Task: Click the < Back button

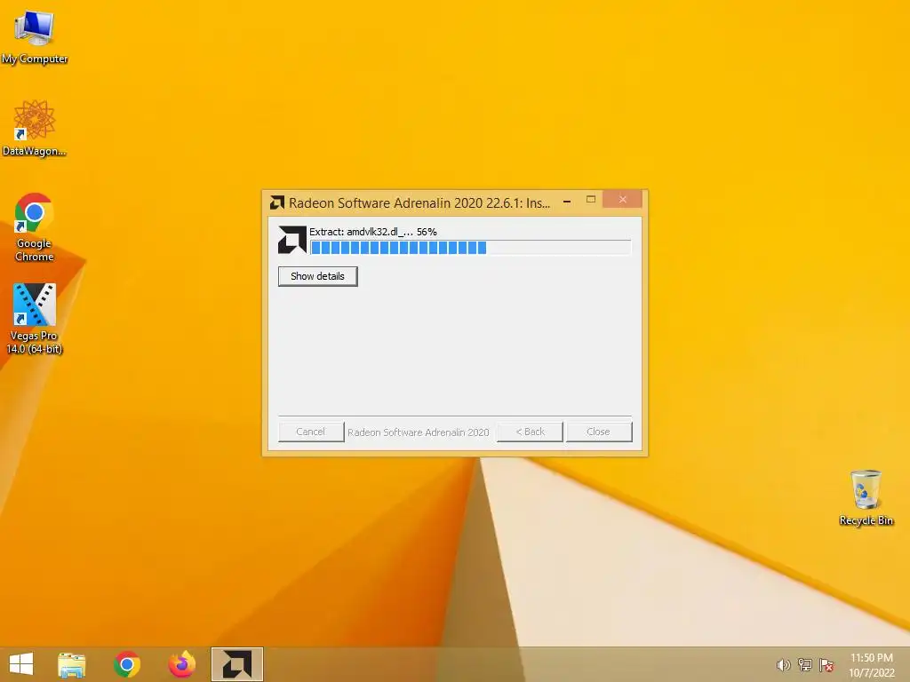Action: 530,432
